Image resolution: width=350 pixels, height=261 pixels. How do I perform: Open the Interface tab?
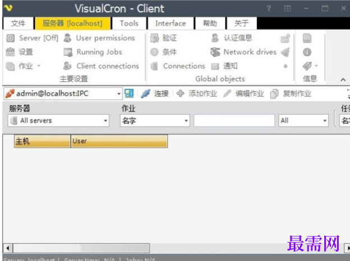tap(171, 23)
